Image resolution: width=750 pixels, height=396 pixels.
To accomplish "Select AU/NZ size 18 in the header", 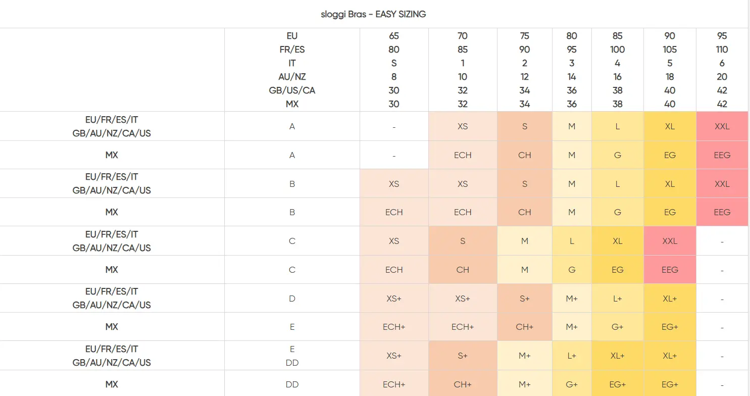I will [669, 77].
